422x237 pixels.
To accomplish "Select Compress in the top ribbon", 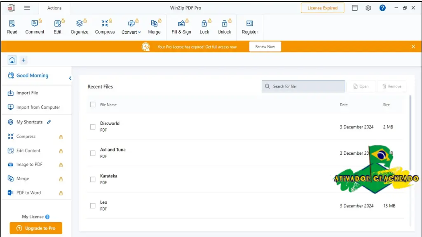I will pos(105,27).
